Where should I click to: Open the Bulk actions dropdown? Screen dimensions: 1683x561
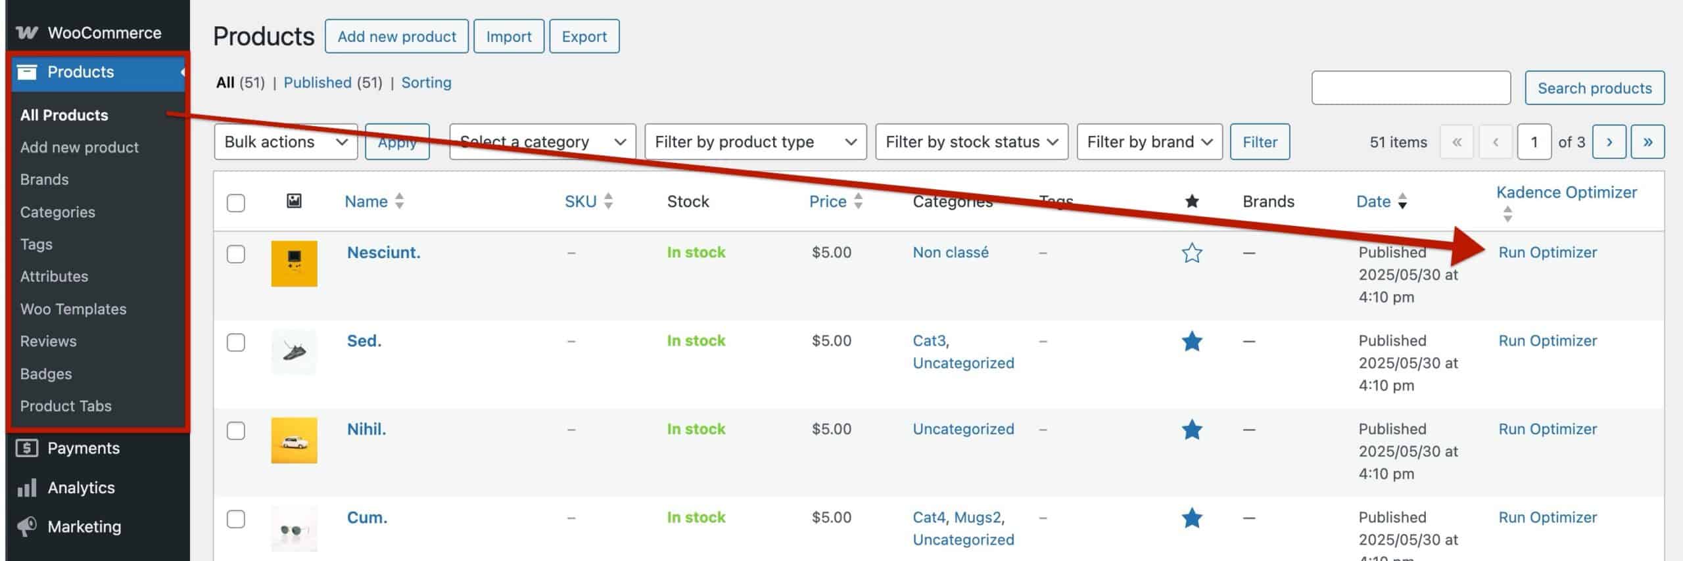click(x=285, y=142)
